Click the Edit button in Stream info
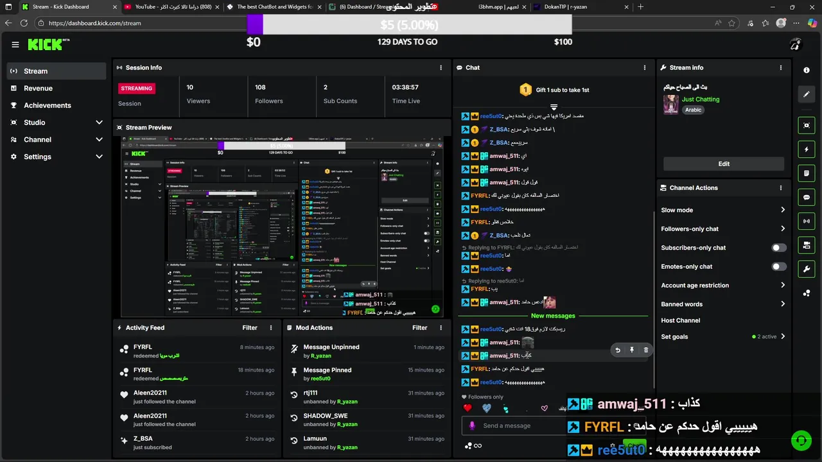This screenshot has width=822, height=462. point(724,164)
